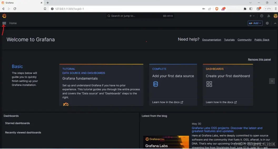The image size is (278, 149).
Task: Open dashboard settings gear icon
Action: [267, 23]
